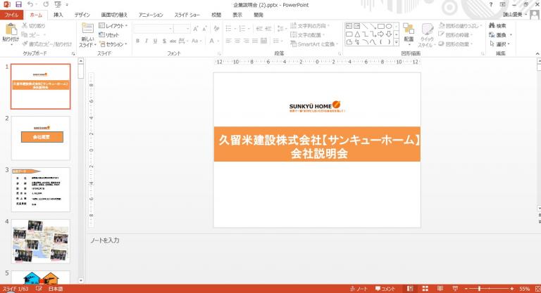This screenshot has height=293, width=541.
Task: Click the language indicator in status bar
Action: [x=55, y=289]
